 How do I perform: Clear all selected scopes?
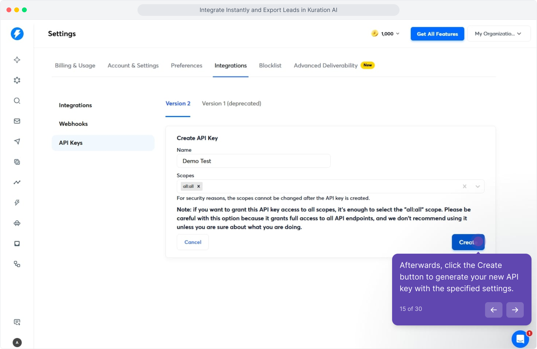coord(465,186)
